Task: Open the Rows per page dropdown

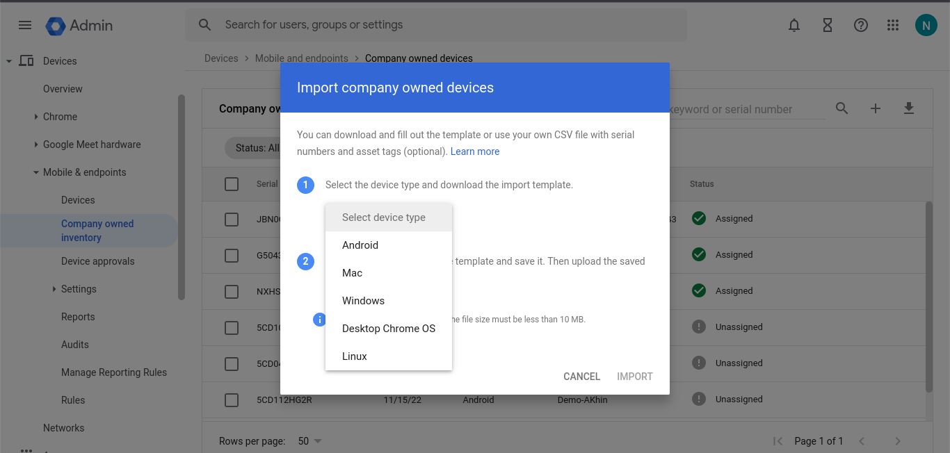Action: 310,441
